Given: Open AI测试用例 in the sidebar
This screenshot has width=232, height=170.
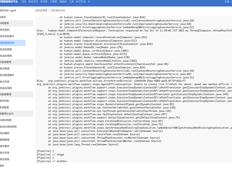Looking at the screenshot, I should [6, 120].
